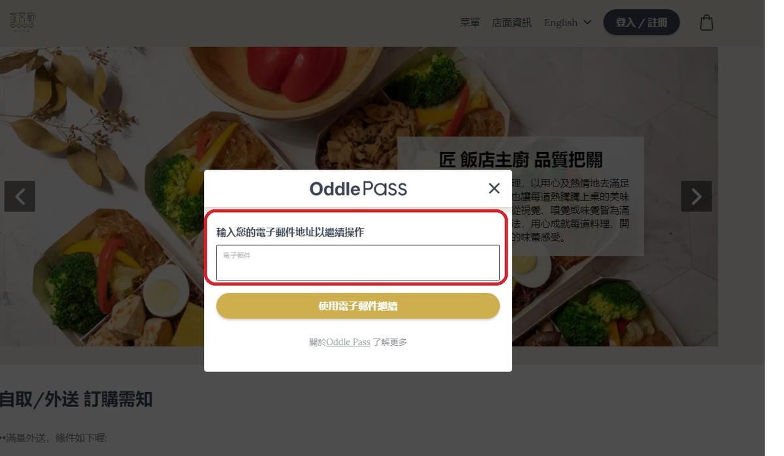Click the 使用電子郵件繼續 button
This screenshot has height=456, width=784.
358,306
